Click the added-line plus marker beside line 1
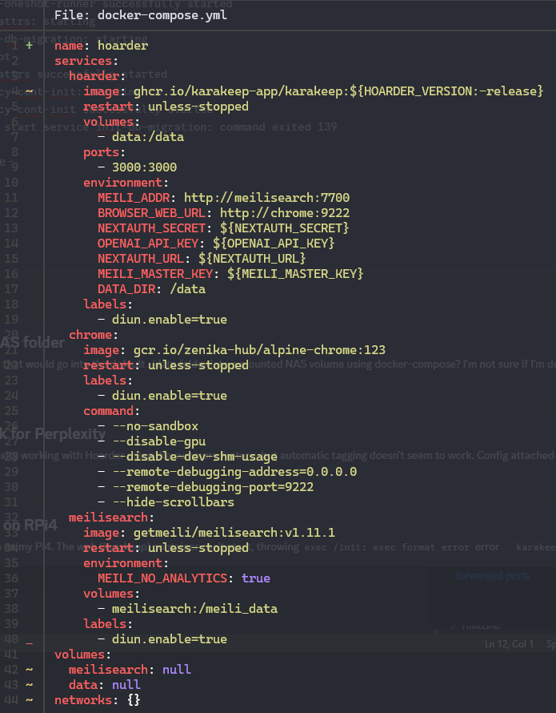556x713 pixels. coord(29,45)
